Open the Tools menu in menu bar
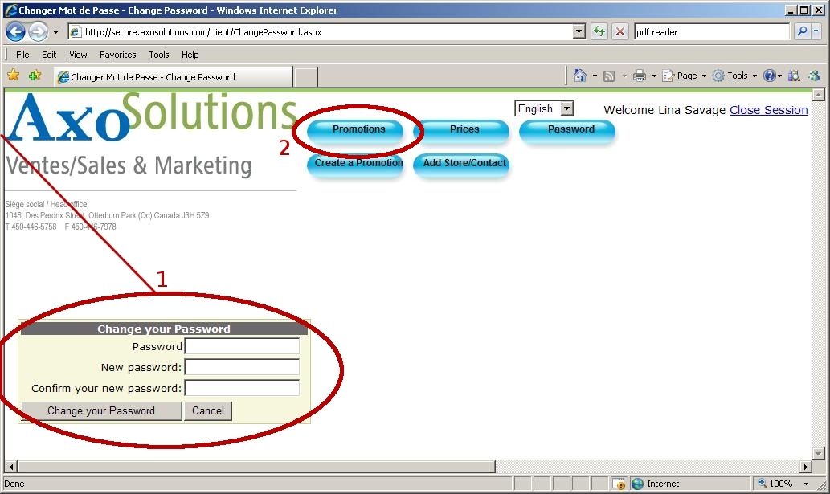Screen dimensions: 830x494 point(159,55)
